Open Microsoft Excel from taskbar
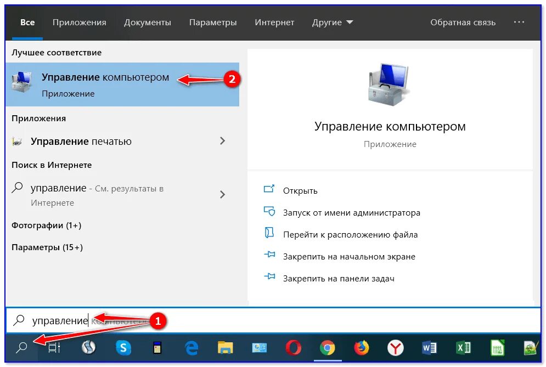 (x=464, y=347)
